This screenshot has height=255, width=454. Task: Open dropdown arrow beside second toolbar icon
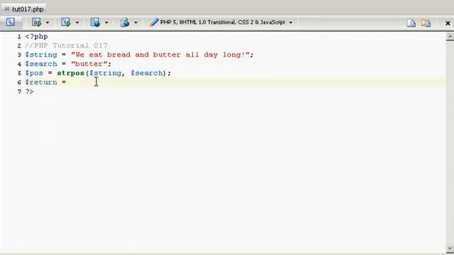coord(48,23)
